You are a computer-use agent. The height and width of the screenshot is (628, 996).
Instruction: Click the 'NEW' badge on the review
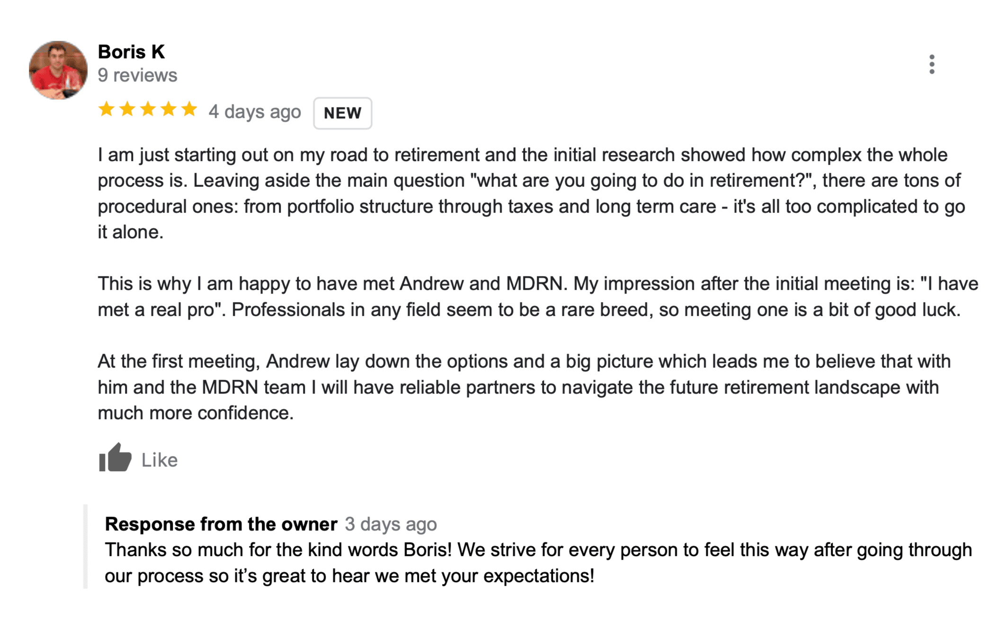point(342,113)
